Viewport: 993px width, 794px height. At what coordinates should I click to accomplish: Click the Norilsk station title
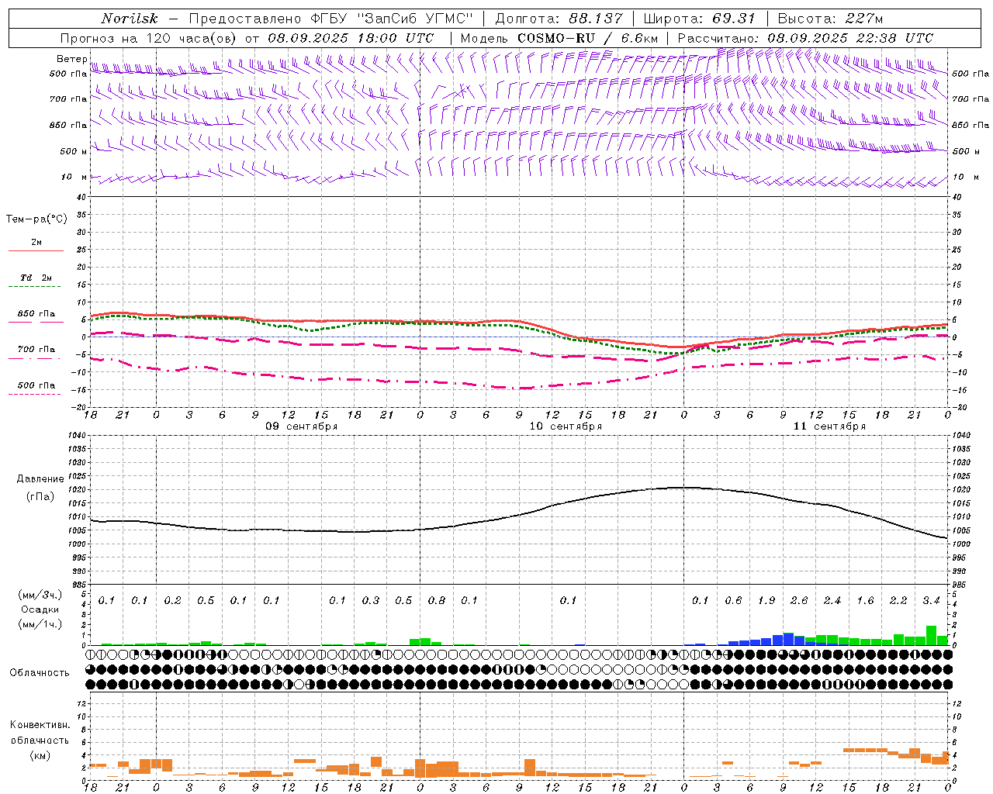click(130, 19)
